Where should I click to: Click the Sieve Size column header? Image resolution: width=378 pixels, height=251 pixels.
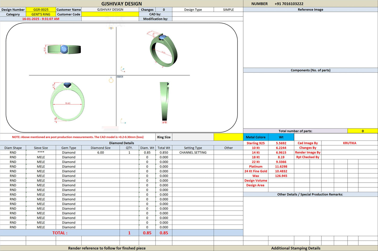tap(41, 148)
